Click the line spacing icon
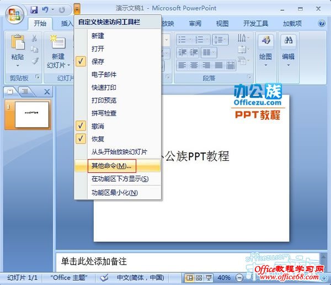The height and width of the screenshot is (285, 331). tap(218, 40)
